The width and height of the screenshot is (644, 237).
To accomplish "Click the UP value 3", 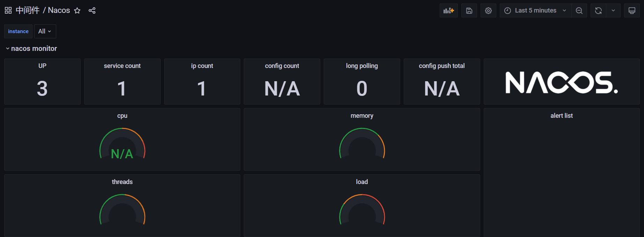I will coord(42,89).
